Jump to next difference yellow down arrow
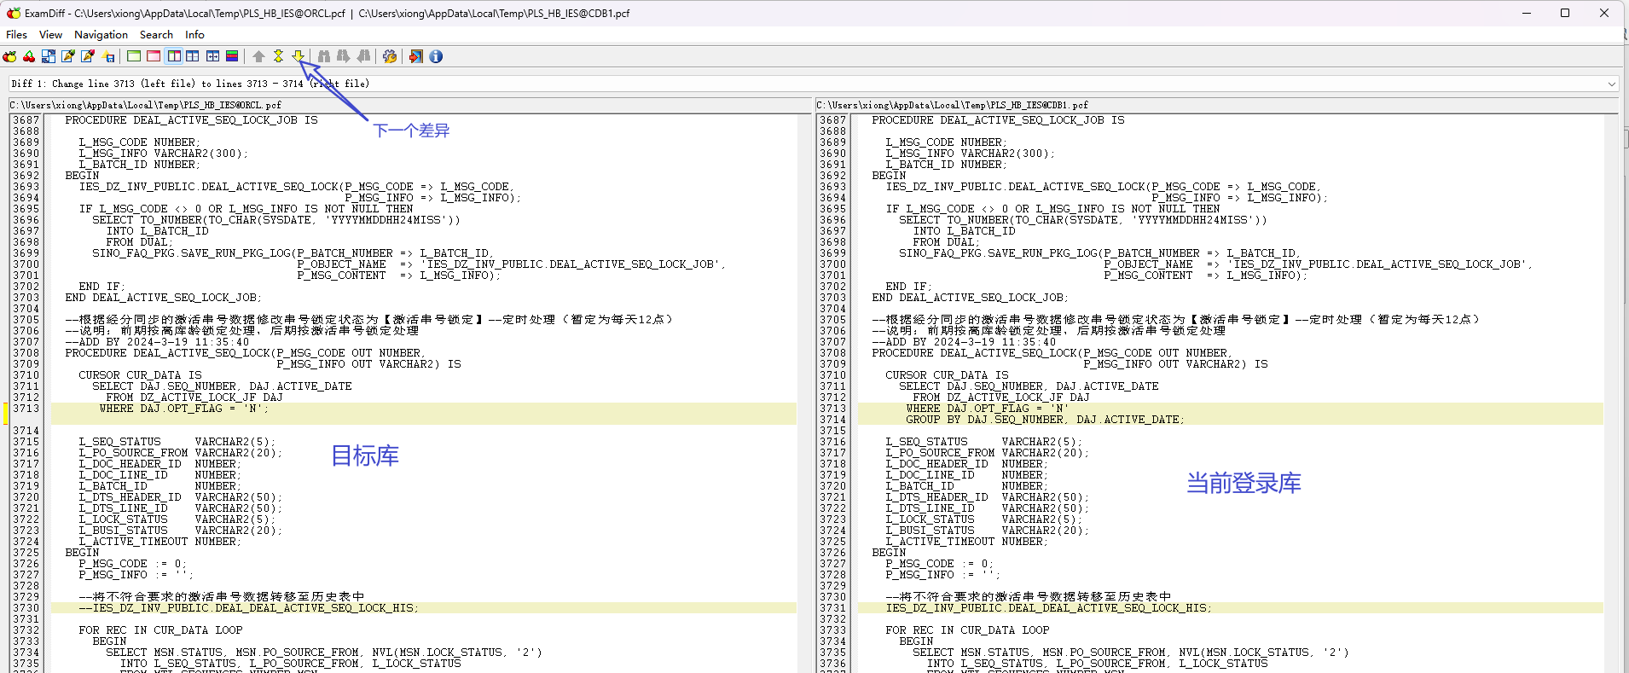 (298, 56)
